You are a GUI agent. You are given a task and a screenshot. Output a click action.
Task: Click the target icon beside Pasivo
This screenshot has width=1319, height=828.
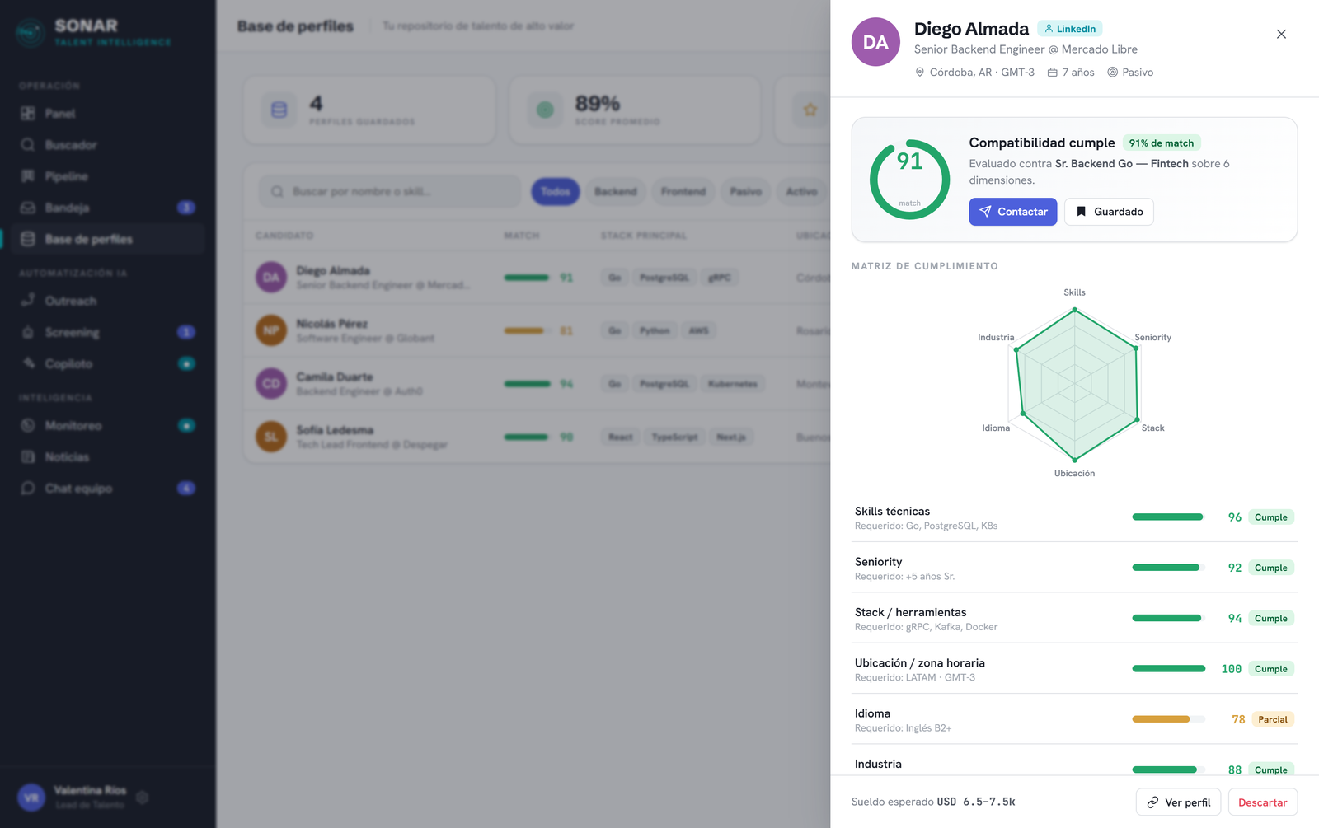pos(1112,73)
